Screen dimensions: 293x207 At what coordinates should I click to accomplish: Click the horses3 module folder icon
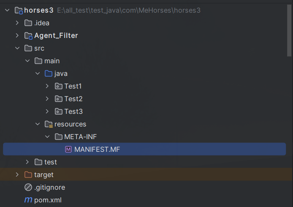pyautogui.click(x=19, y=11)
